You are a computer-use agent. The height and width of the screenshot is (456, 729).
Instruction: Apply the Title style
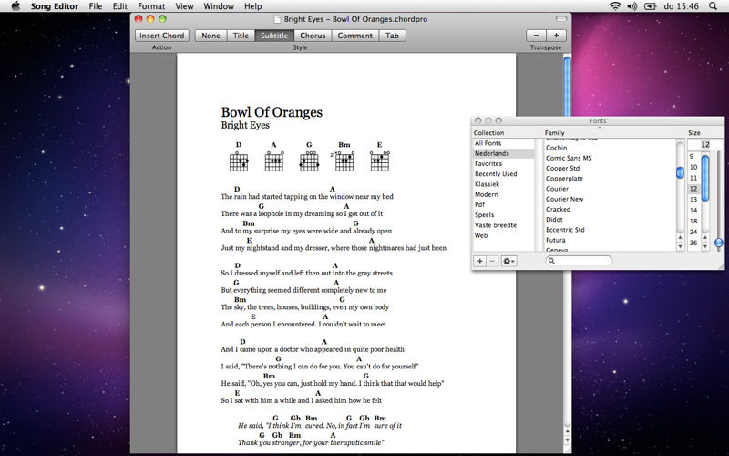(x=241, y=36)
